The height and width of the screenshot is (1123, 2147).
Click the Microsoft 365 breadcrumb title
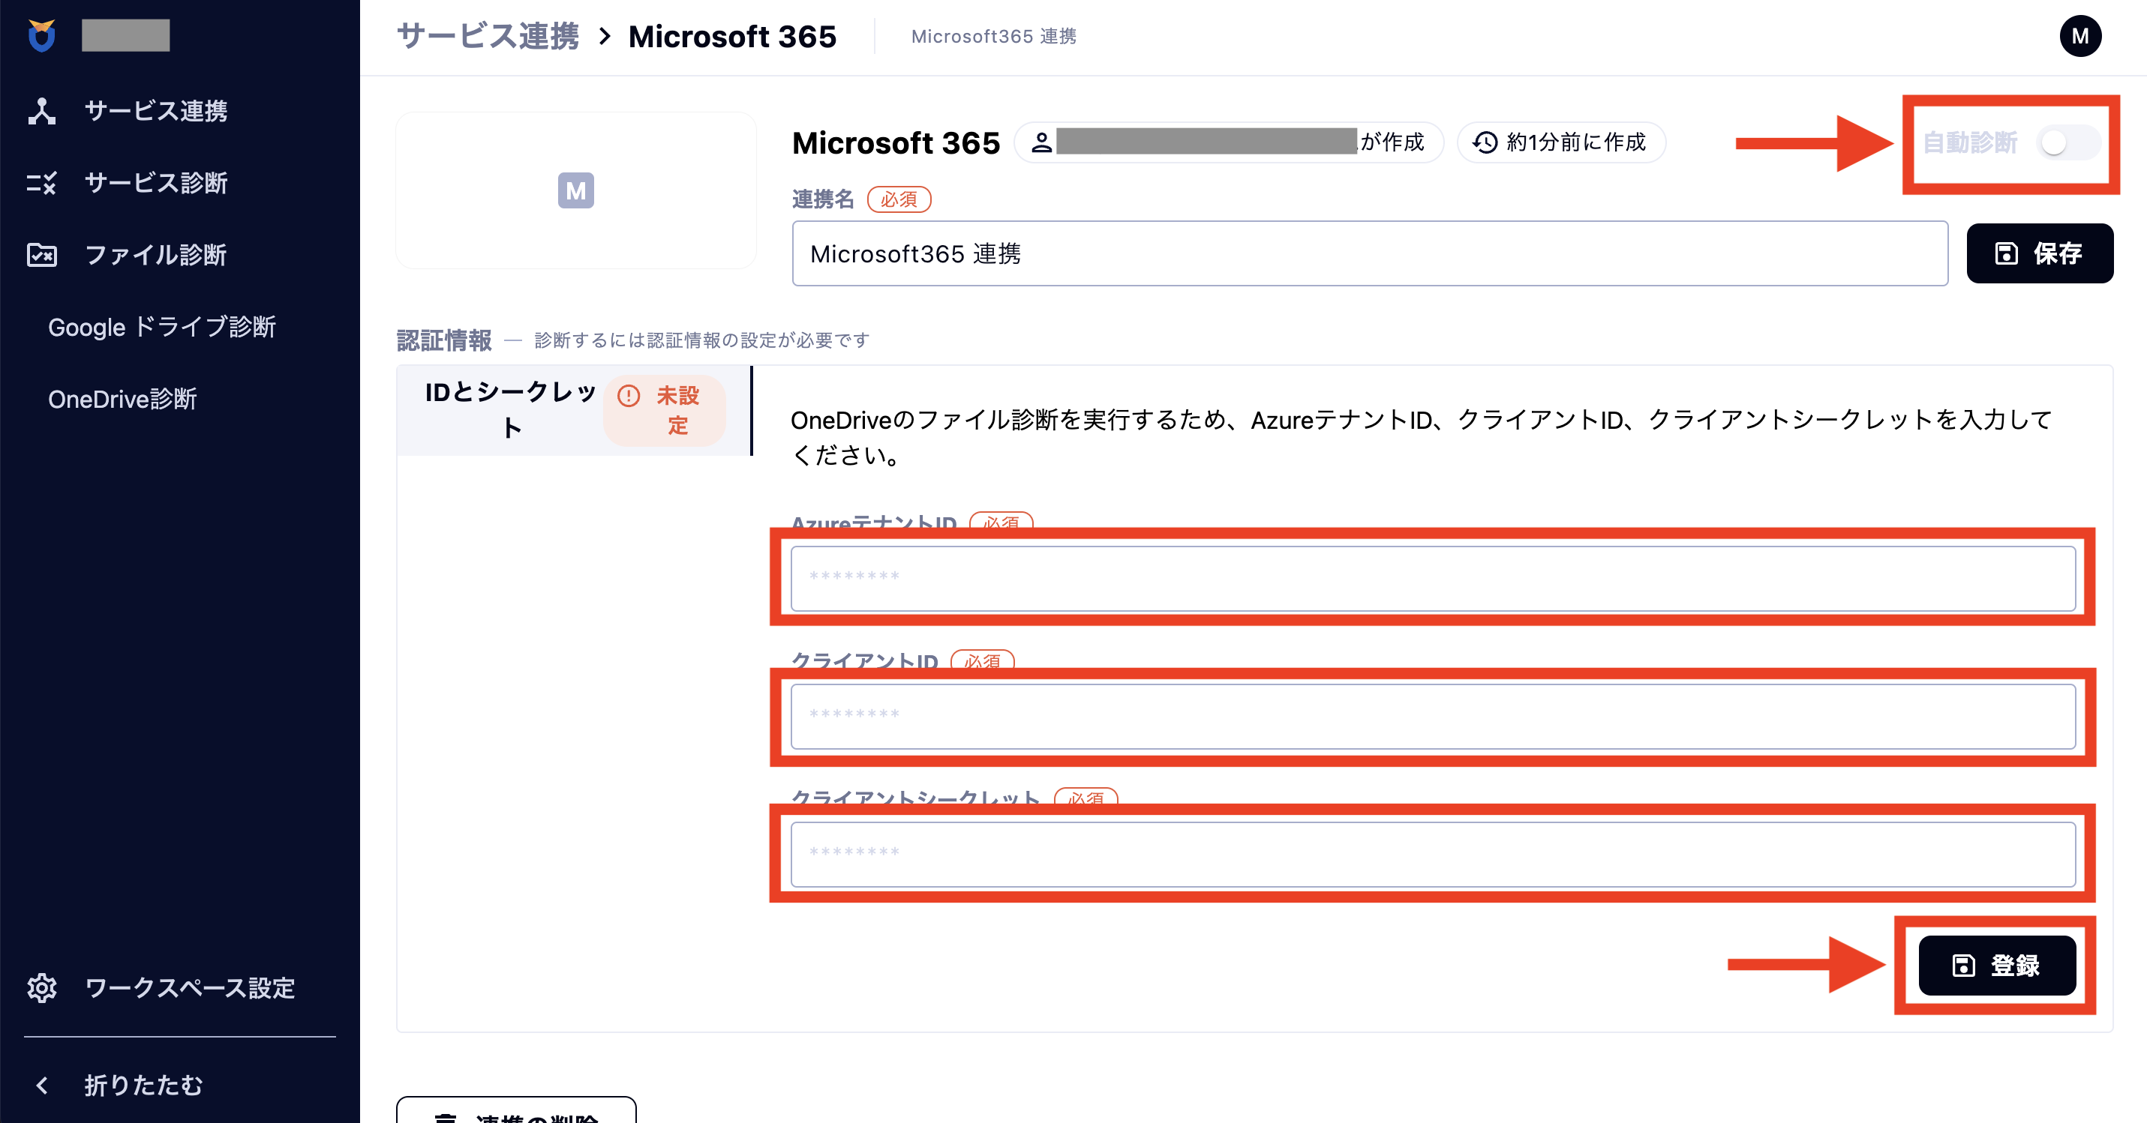pos(731,36)
